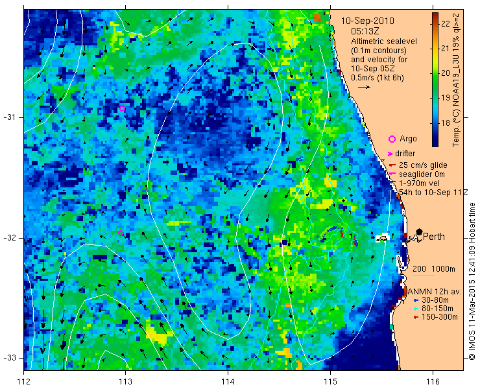Click the IMOS copyright timestamp text
This screenshot has width=480, height=389.
472,281
